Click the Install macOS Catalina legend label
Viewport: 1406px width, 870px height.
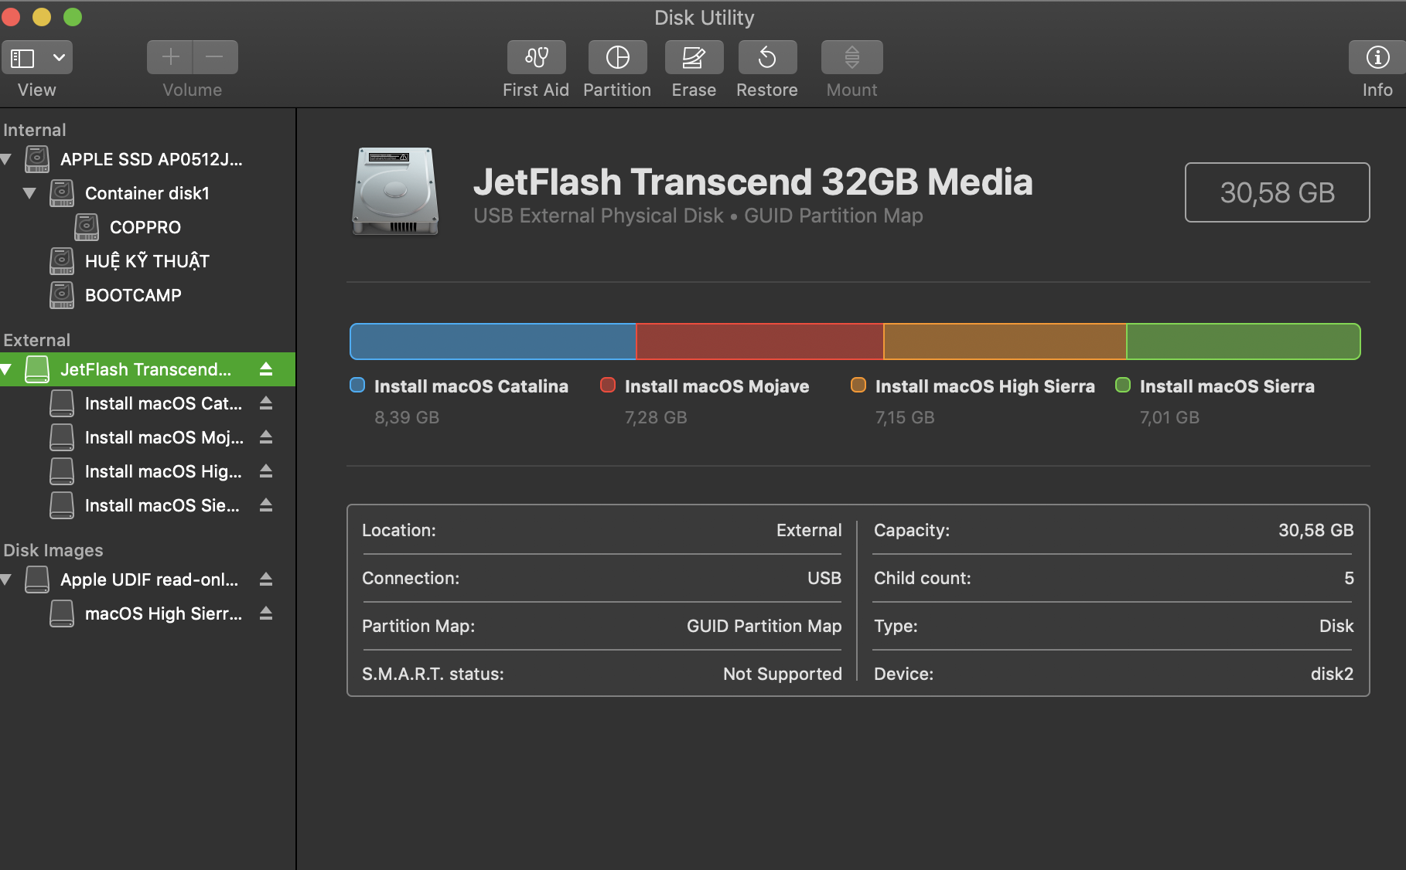click(471, 386)
